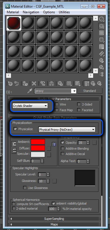Screen dimensions: 110x230
Task: Click the Opacity value spinner arrows
Action: click(88, 143)
